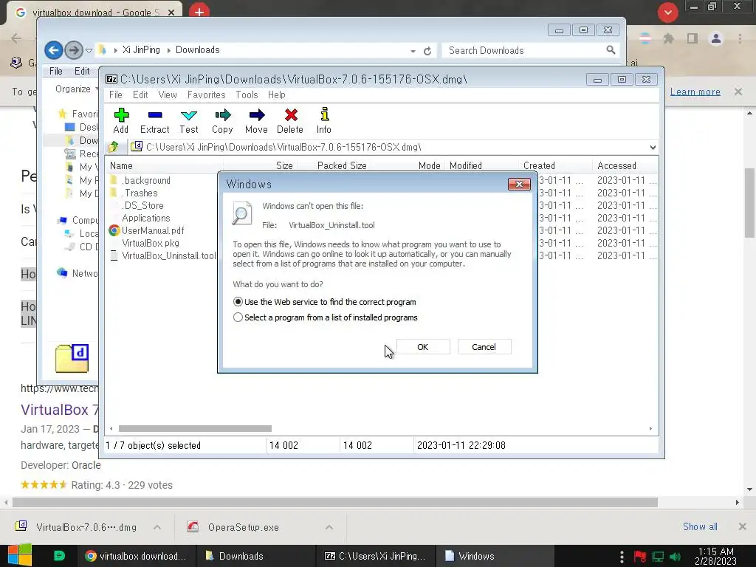This screenshot has height=567, width=756.
Task: Click the taskbar clock showing 1:15 AM
Action: [716, 556]
